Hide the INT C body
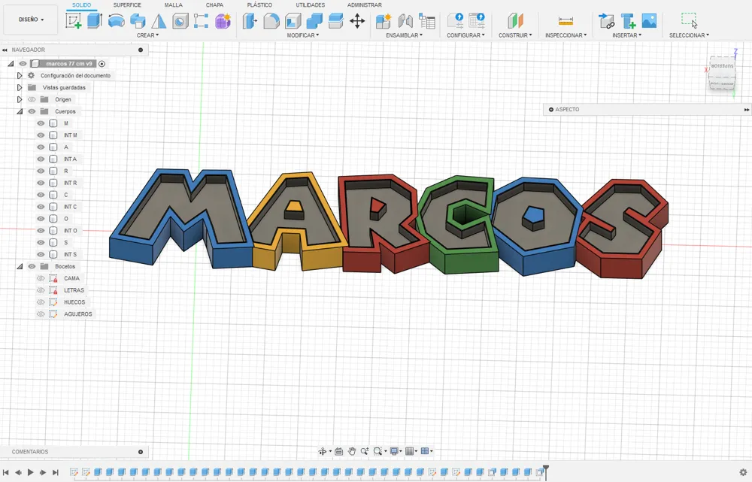 pyautogui.click(x=41, y=207)
